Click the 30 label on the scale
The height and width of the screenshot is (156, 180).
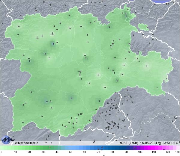coord(43,152)
